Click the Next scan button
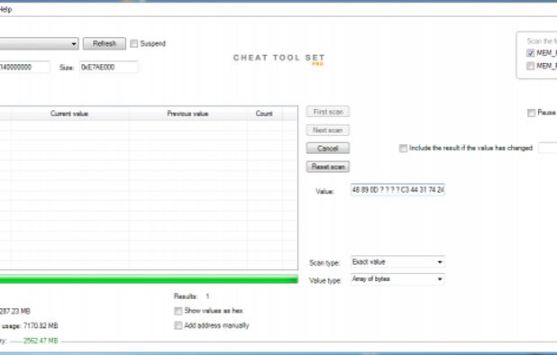This screenshot has height=355, width=557. [328, 131]
